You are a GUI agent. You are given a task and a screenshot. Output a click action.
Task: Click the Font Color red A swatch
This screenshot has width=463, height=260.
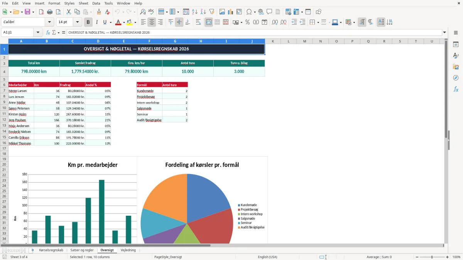119,22
